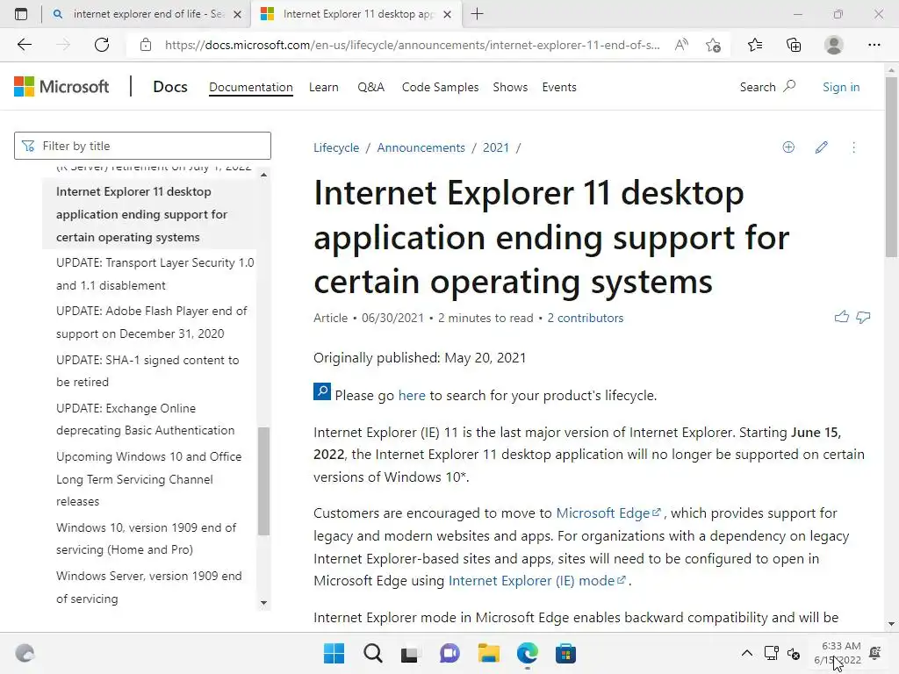Viewport: 899px width, 674px height.
Task: Click the Lifecycle breadcrumb link
Action: click(336, 147)
